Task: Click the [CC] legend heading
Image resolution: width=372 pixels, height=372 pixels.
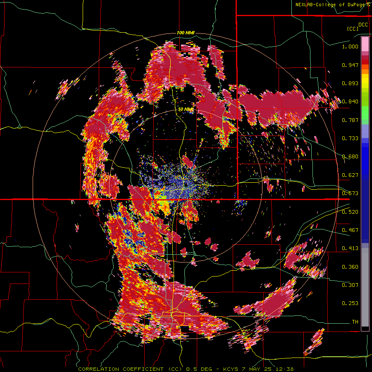Action: [353, 29]
